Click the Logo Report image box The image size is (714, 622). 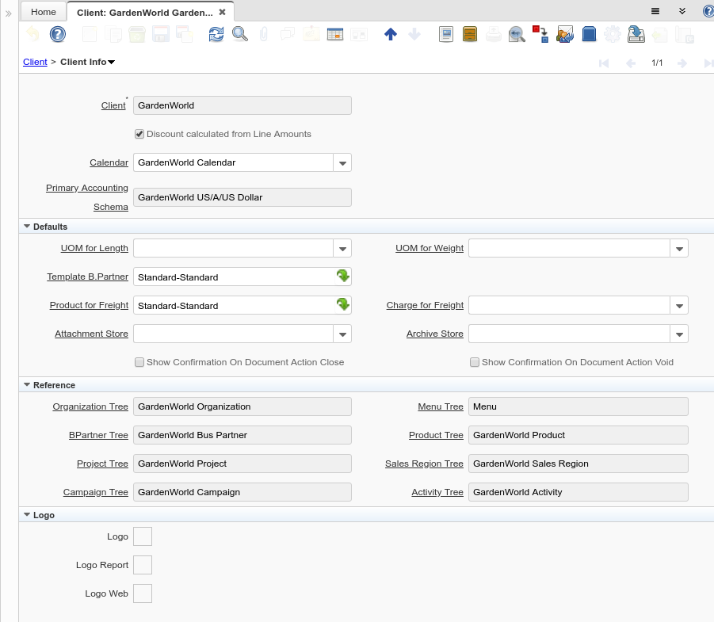point(143,565)
